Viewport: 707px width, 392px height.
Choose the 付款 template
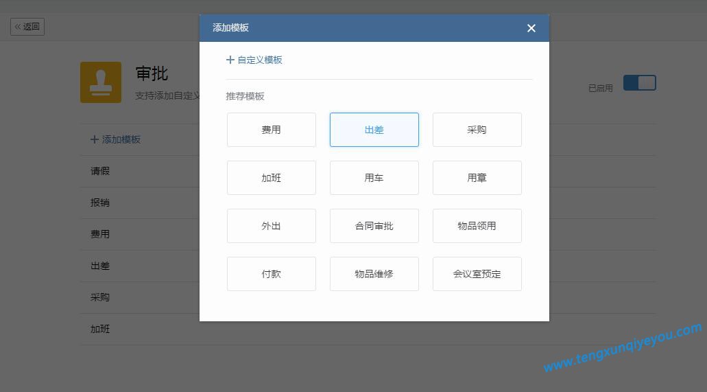point(272,274)
